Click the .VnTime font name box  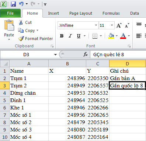[x=76, y=25]
